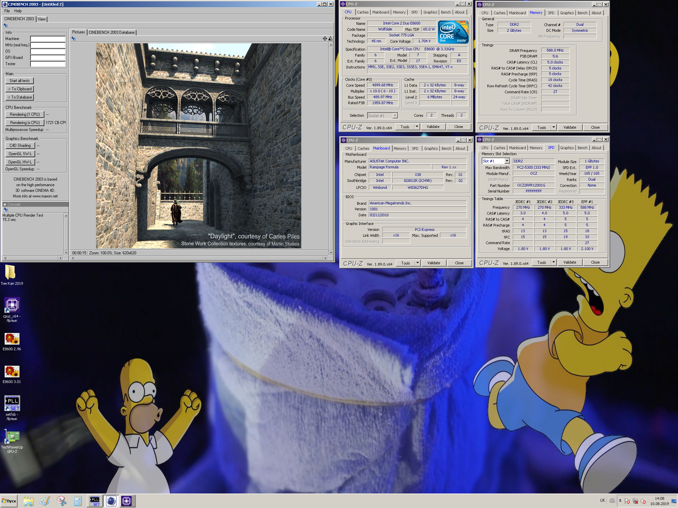678x508 pixels.
Task: Open the E8600 2.96 desktop image file
Action: (12, 342)
